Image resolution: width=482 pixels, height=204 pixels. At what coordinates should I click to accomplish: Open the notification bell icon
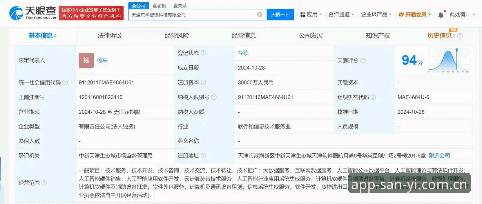tap(441, 15)
